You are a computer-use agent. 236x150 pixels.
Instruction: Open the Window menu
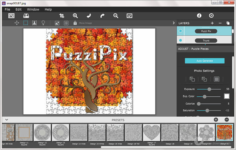[33, 9]
